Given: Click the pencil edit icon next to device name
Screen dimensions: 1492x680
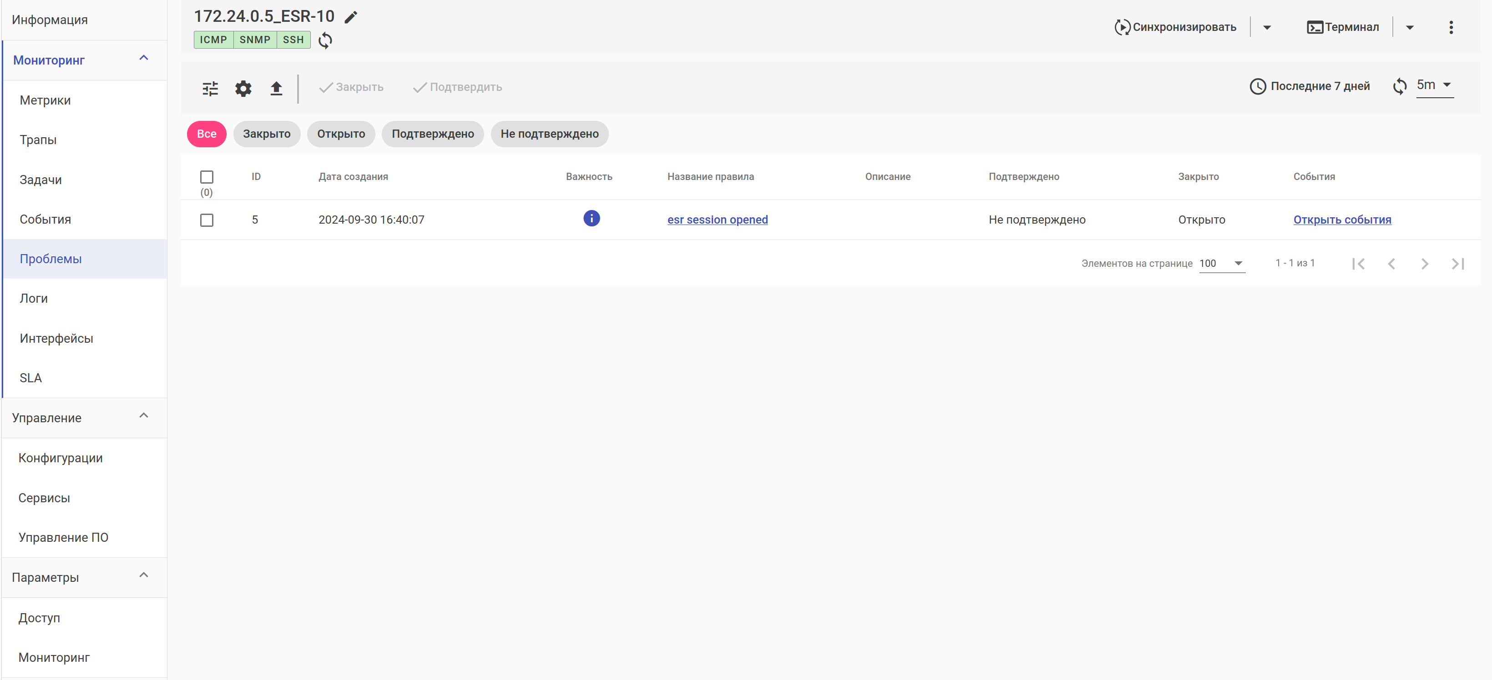Looking at the screenshot, I should tap(350, 17).
